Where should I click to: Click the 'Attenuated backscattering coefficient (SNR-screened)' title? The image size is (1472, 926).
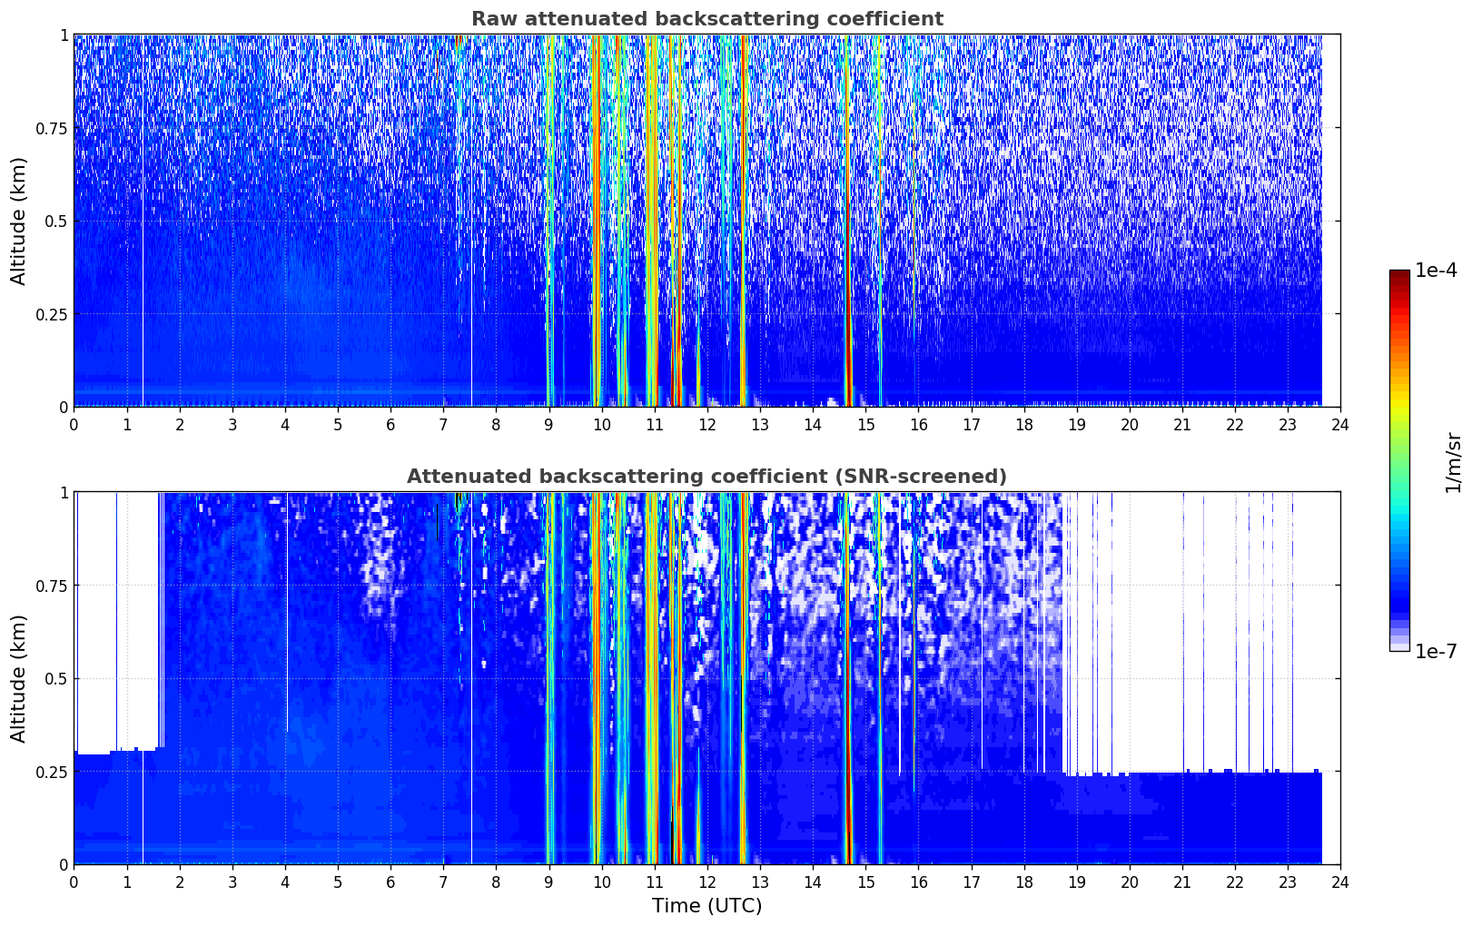pos(706,477)
